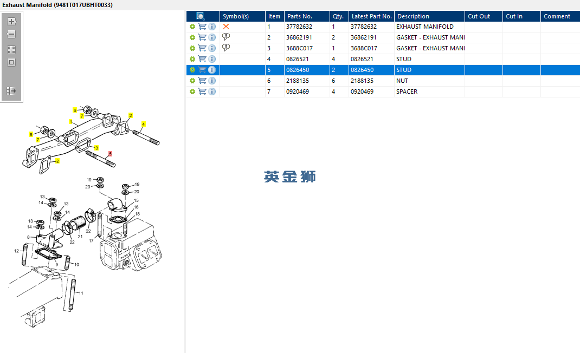Open info for part 2188135 NUT
The image size is (580, 353).
click(x=212, y=81)
